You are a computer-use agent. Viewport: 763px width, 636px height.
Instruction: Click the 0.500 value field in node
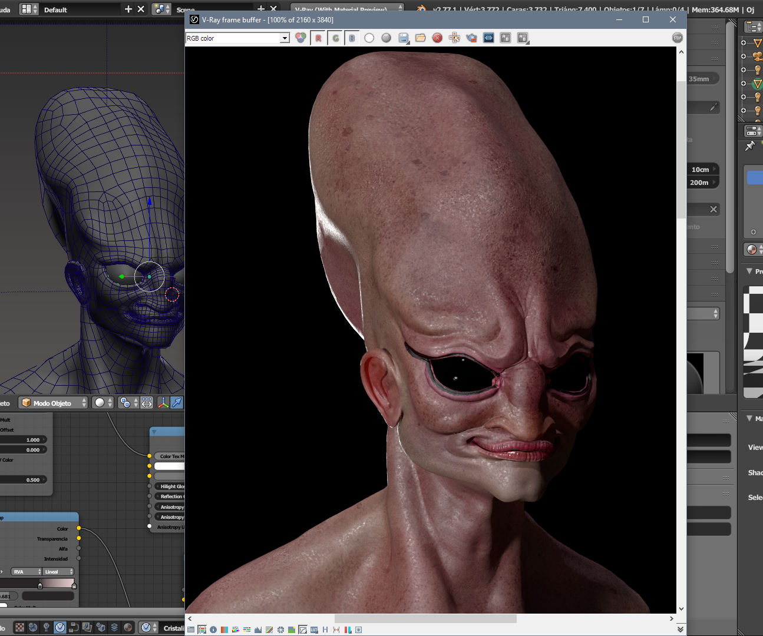24,480
